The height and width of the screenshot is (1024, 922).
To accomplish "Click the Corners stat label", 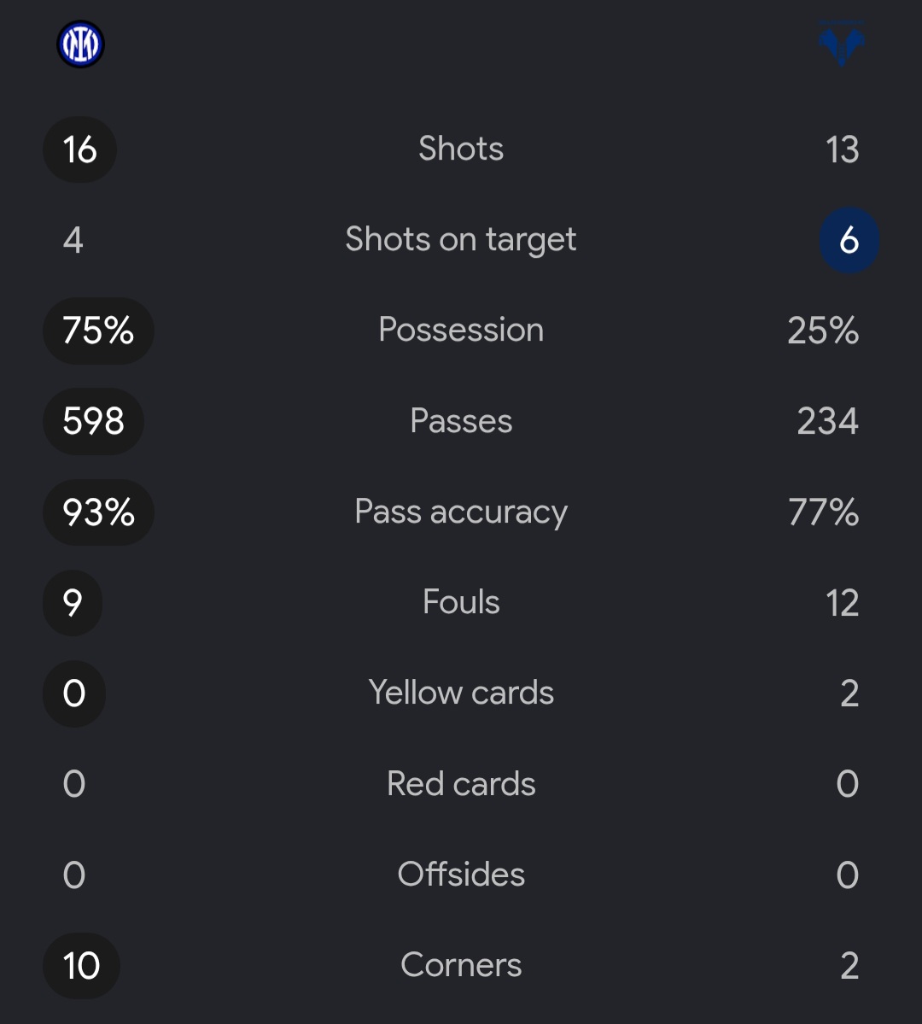I will click(461, 964).
